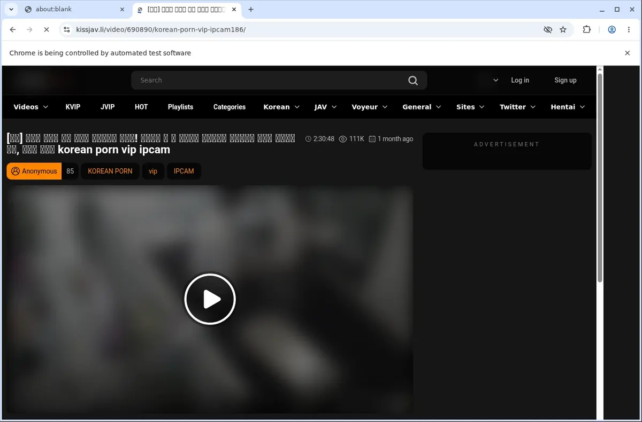Minimize the Chrome window
The height and width of the screenshot is (422, 642).
coord(602,9)
